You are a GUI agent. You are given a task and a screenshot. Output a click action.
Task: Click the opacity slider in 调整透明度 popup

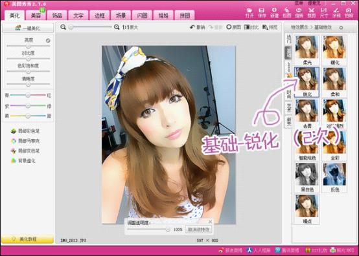pyautogui.click(x=148, y=229)
